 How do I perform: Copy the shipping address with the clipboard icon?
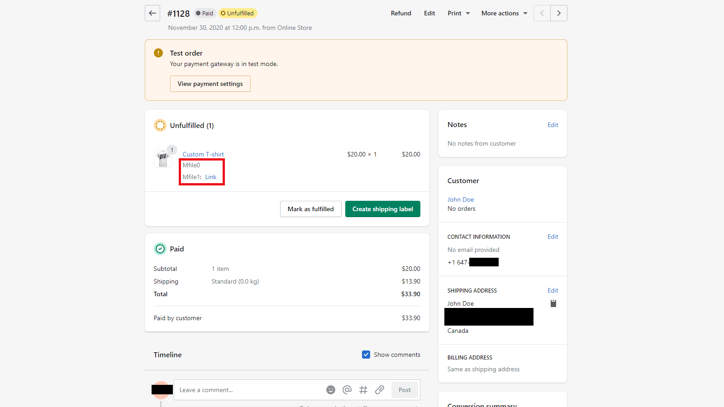point(553,303)
